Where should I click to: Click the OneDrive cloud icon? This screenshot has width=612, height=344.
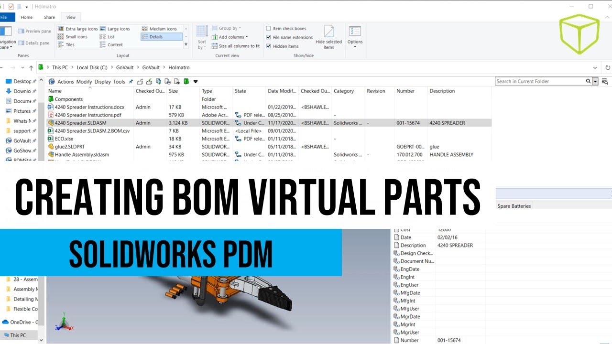(6, 322)
